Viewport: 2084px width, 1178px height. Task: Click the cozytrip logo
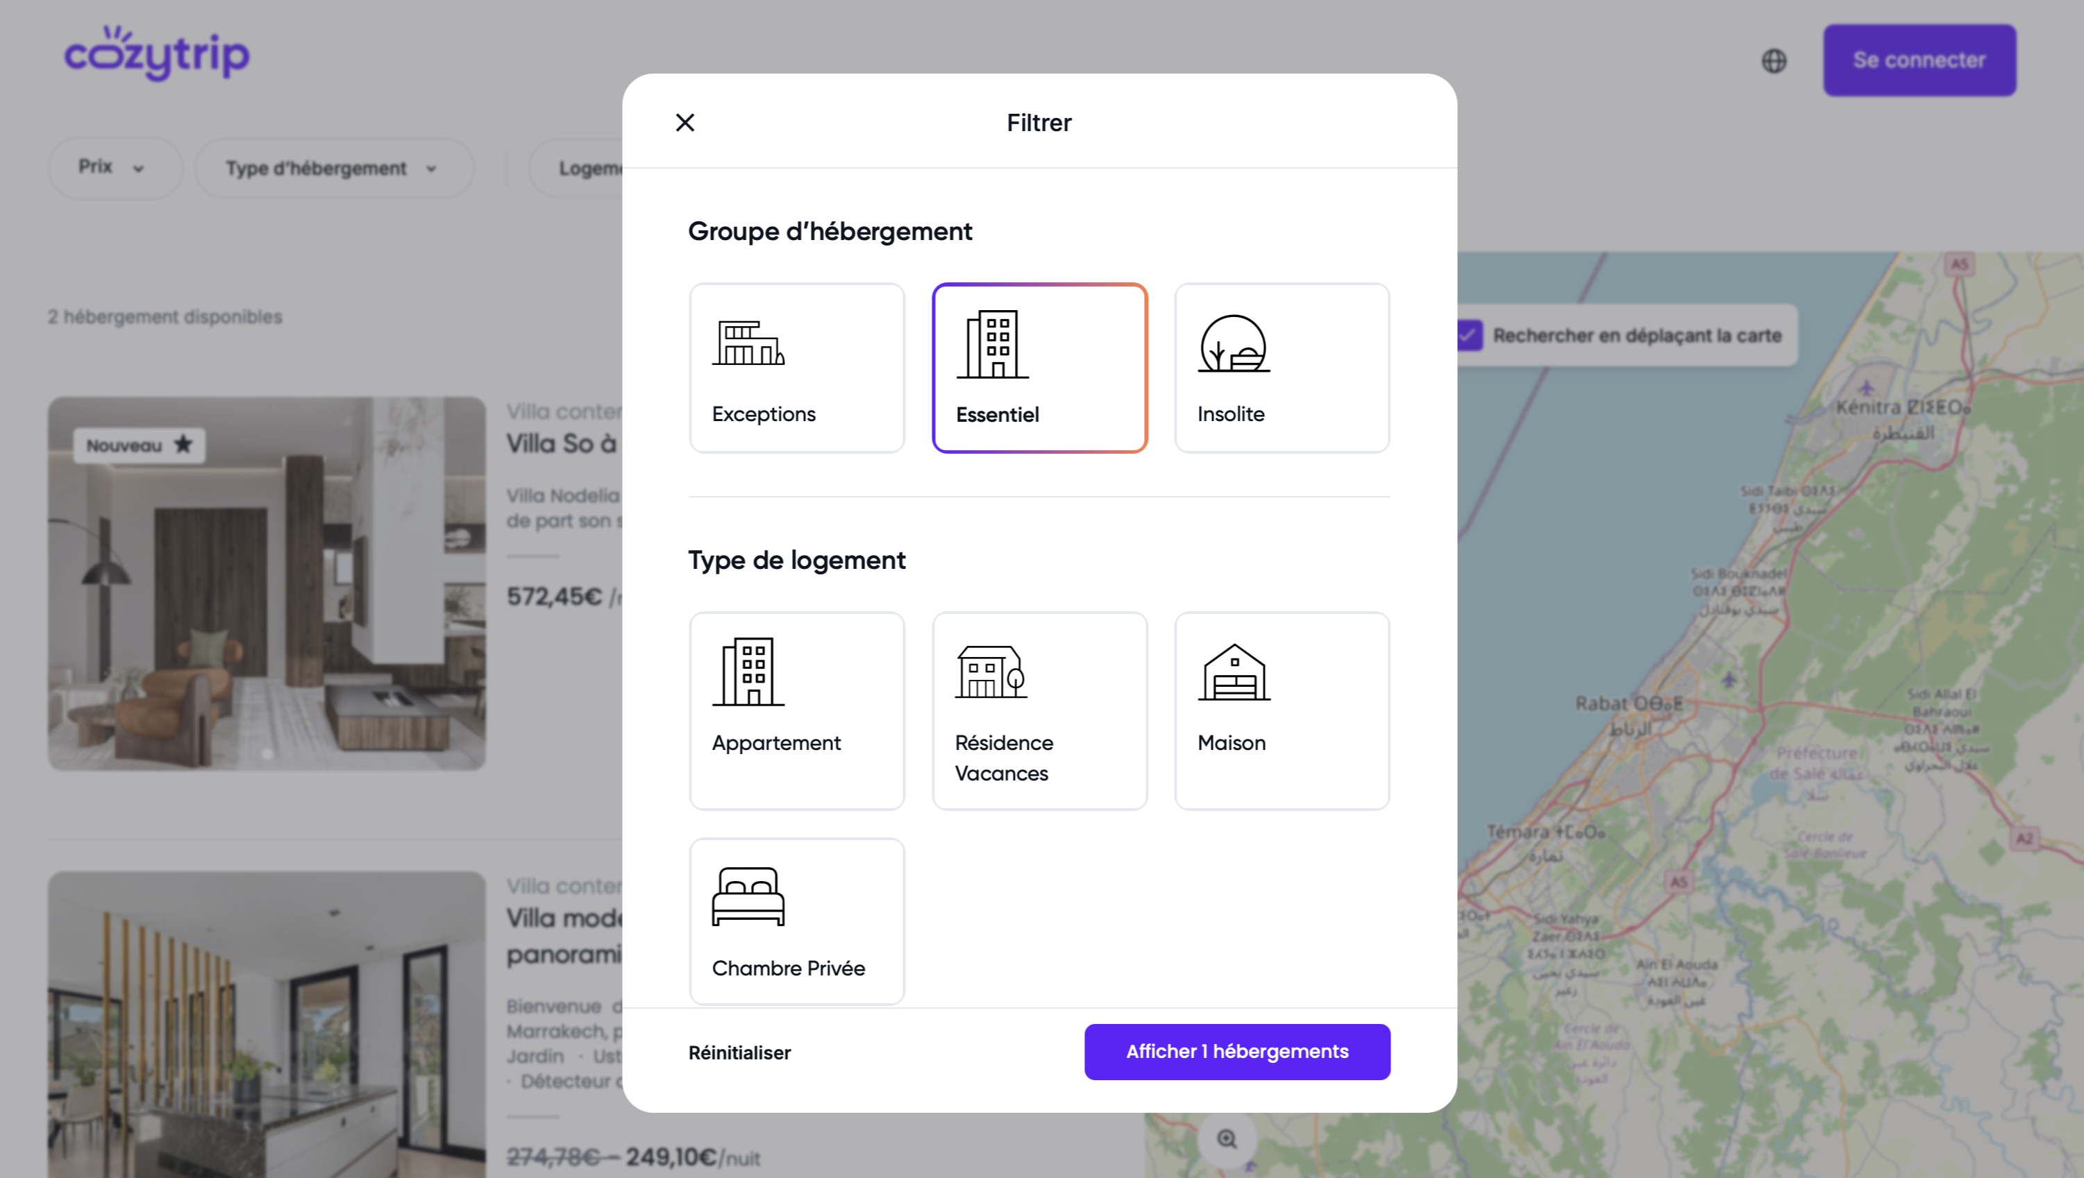[x=157, y=53]
